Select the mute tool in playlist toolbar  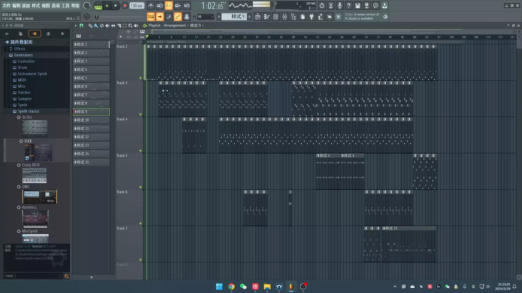click(x=107, y=26)
